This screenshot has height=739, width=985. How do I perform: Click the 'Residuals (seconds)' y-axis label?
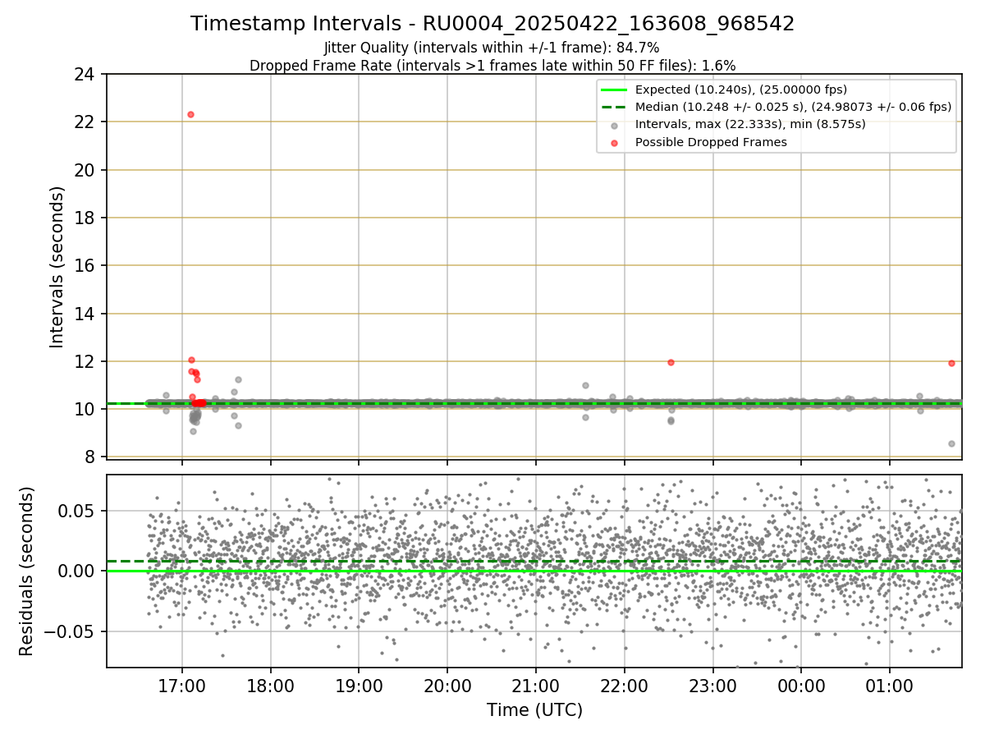tap(26, 571)
